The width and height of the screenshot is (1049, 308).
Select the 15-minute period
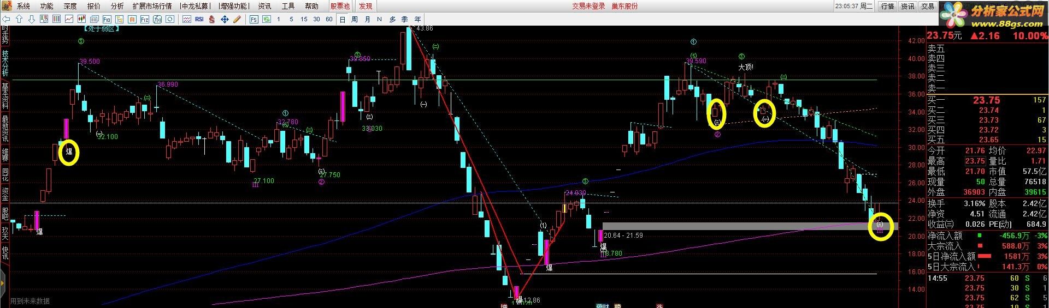click(x=304, y=19)
